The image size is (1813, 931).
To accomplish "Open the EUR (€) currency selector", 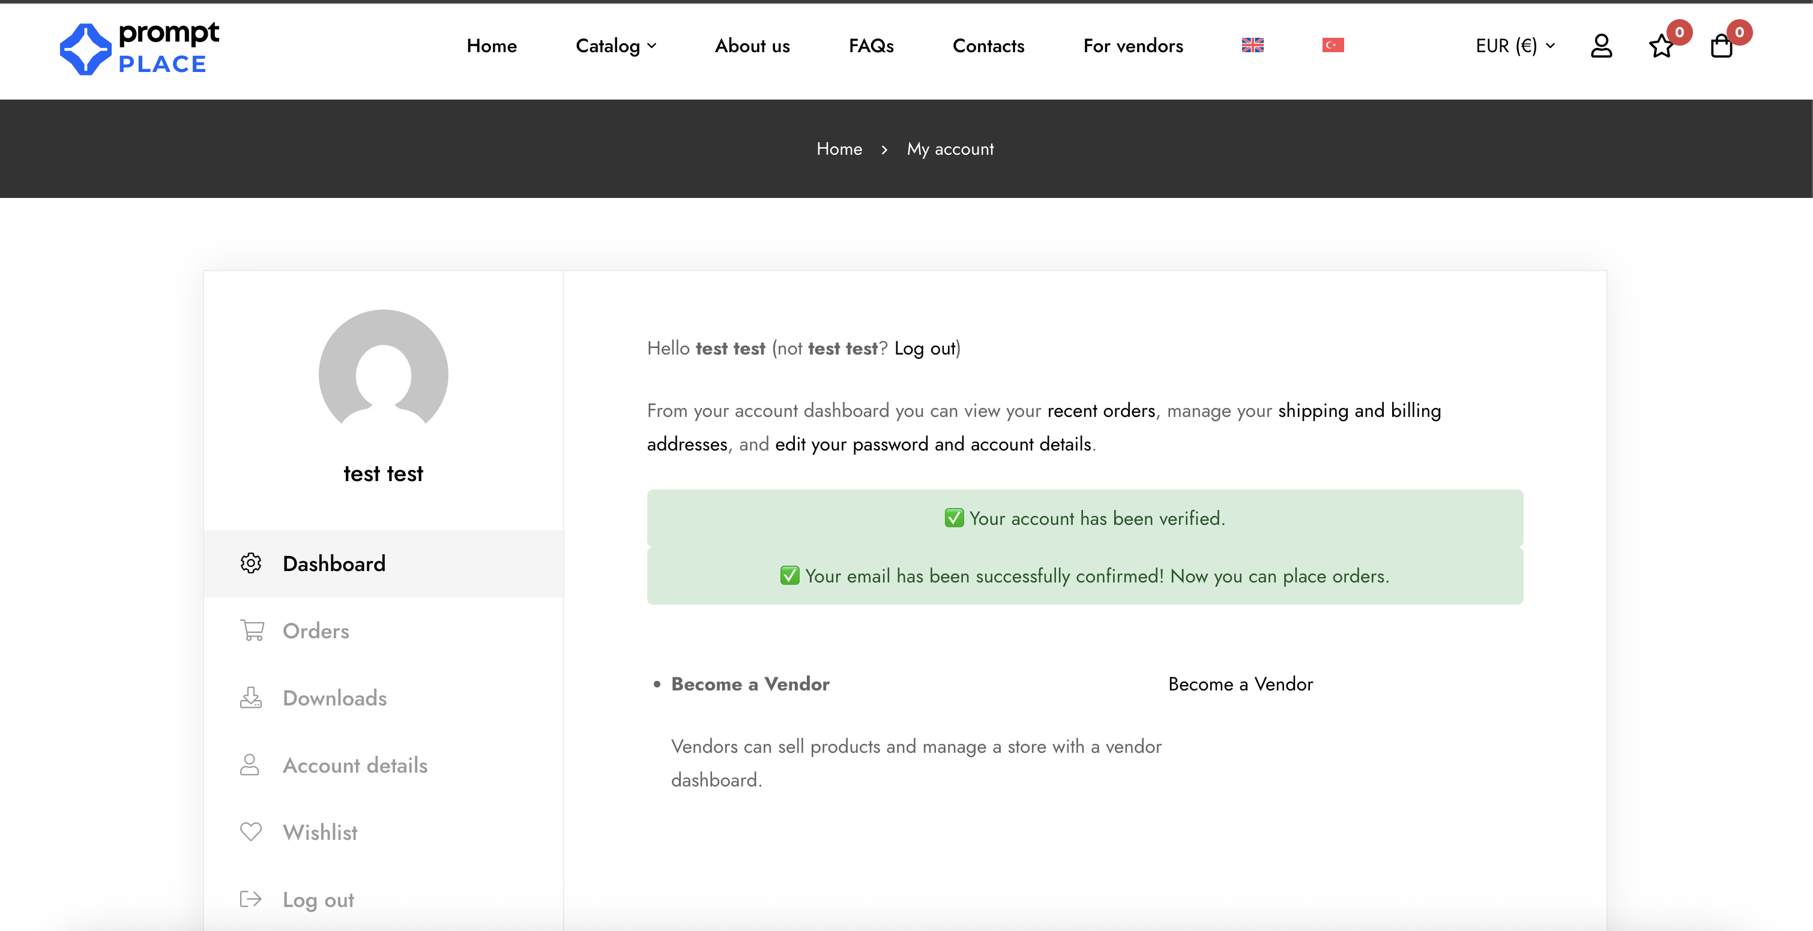I will tap(1515, 46).
